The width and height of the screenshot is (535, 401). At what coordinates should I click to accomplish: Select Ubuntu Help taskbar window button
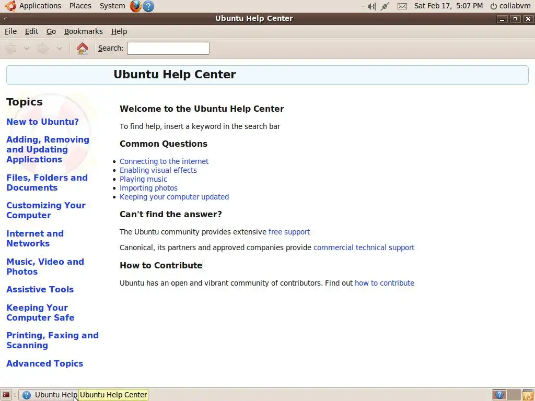(49, 395)
